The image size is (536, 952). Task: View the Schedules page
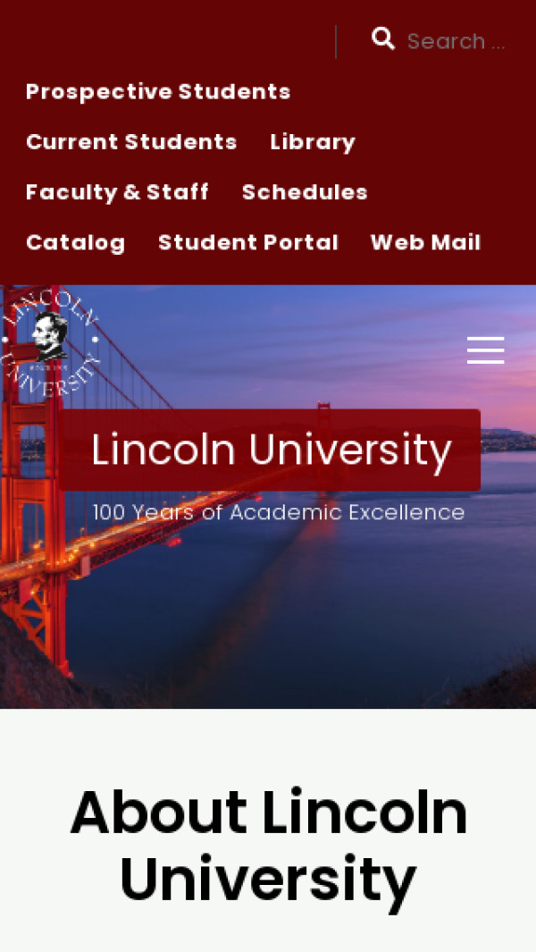pos(305,192)
